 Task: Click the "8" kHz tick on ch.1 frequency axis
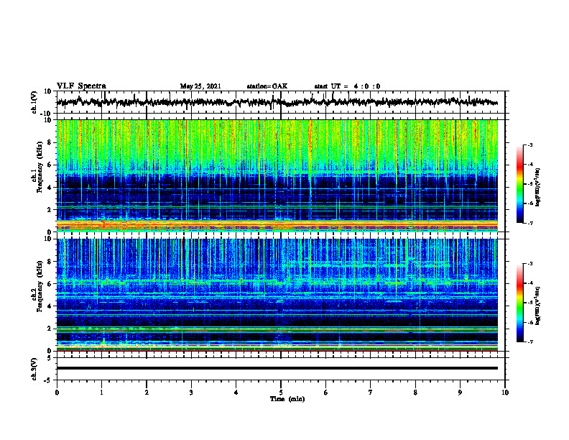[x=50, y=142]
